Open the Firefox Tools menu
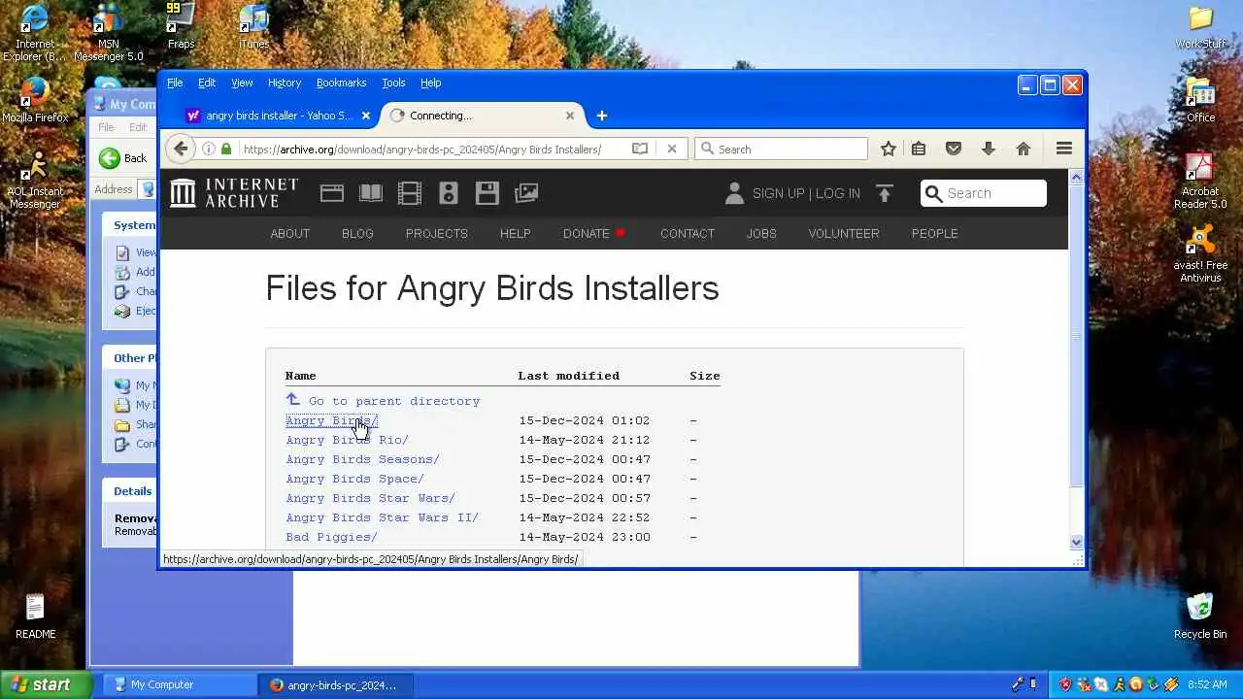Viewport: 1243px width, 699px height. 393,83
